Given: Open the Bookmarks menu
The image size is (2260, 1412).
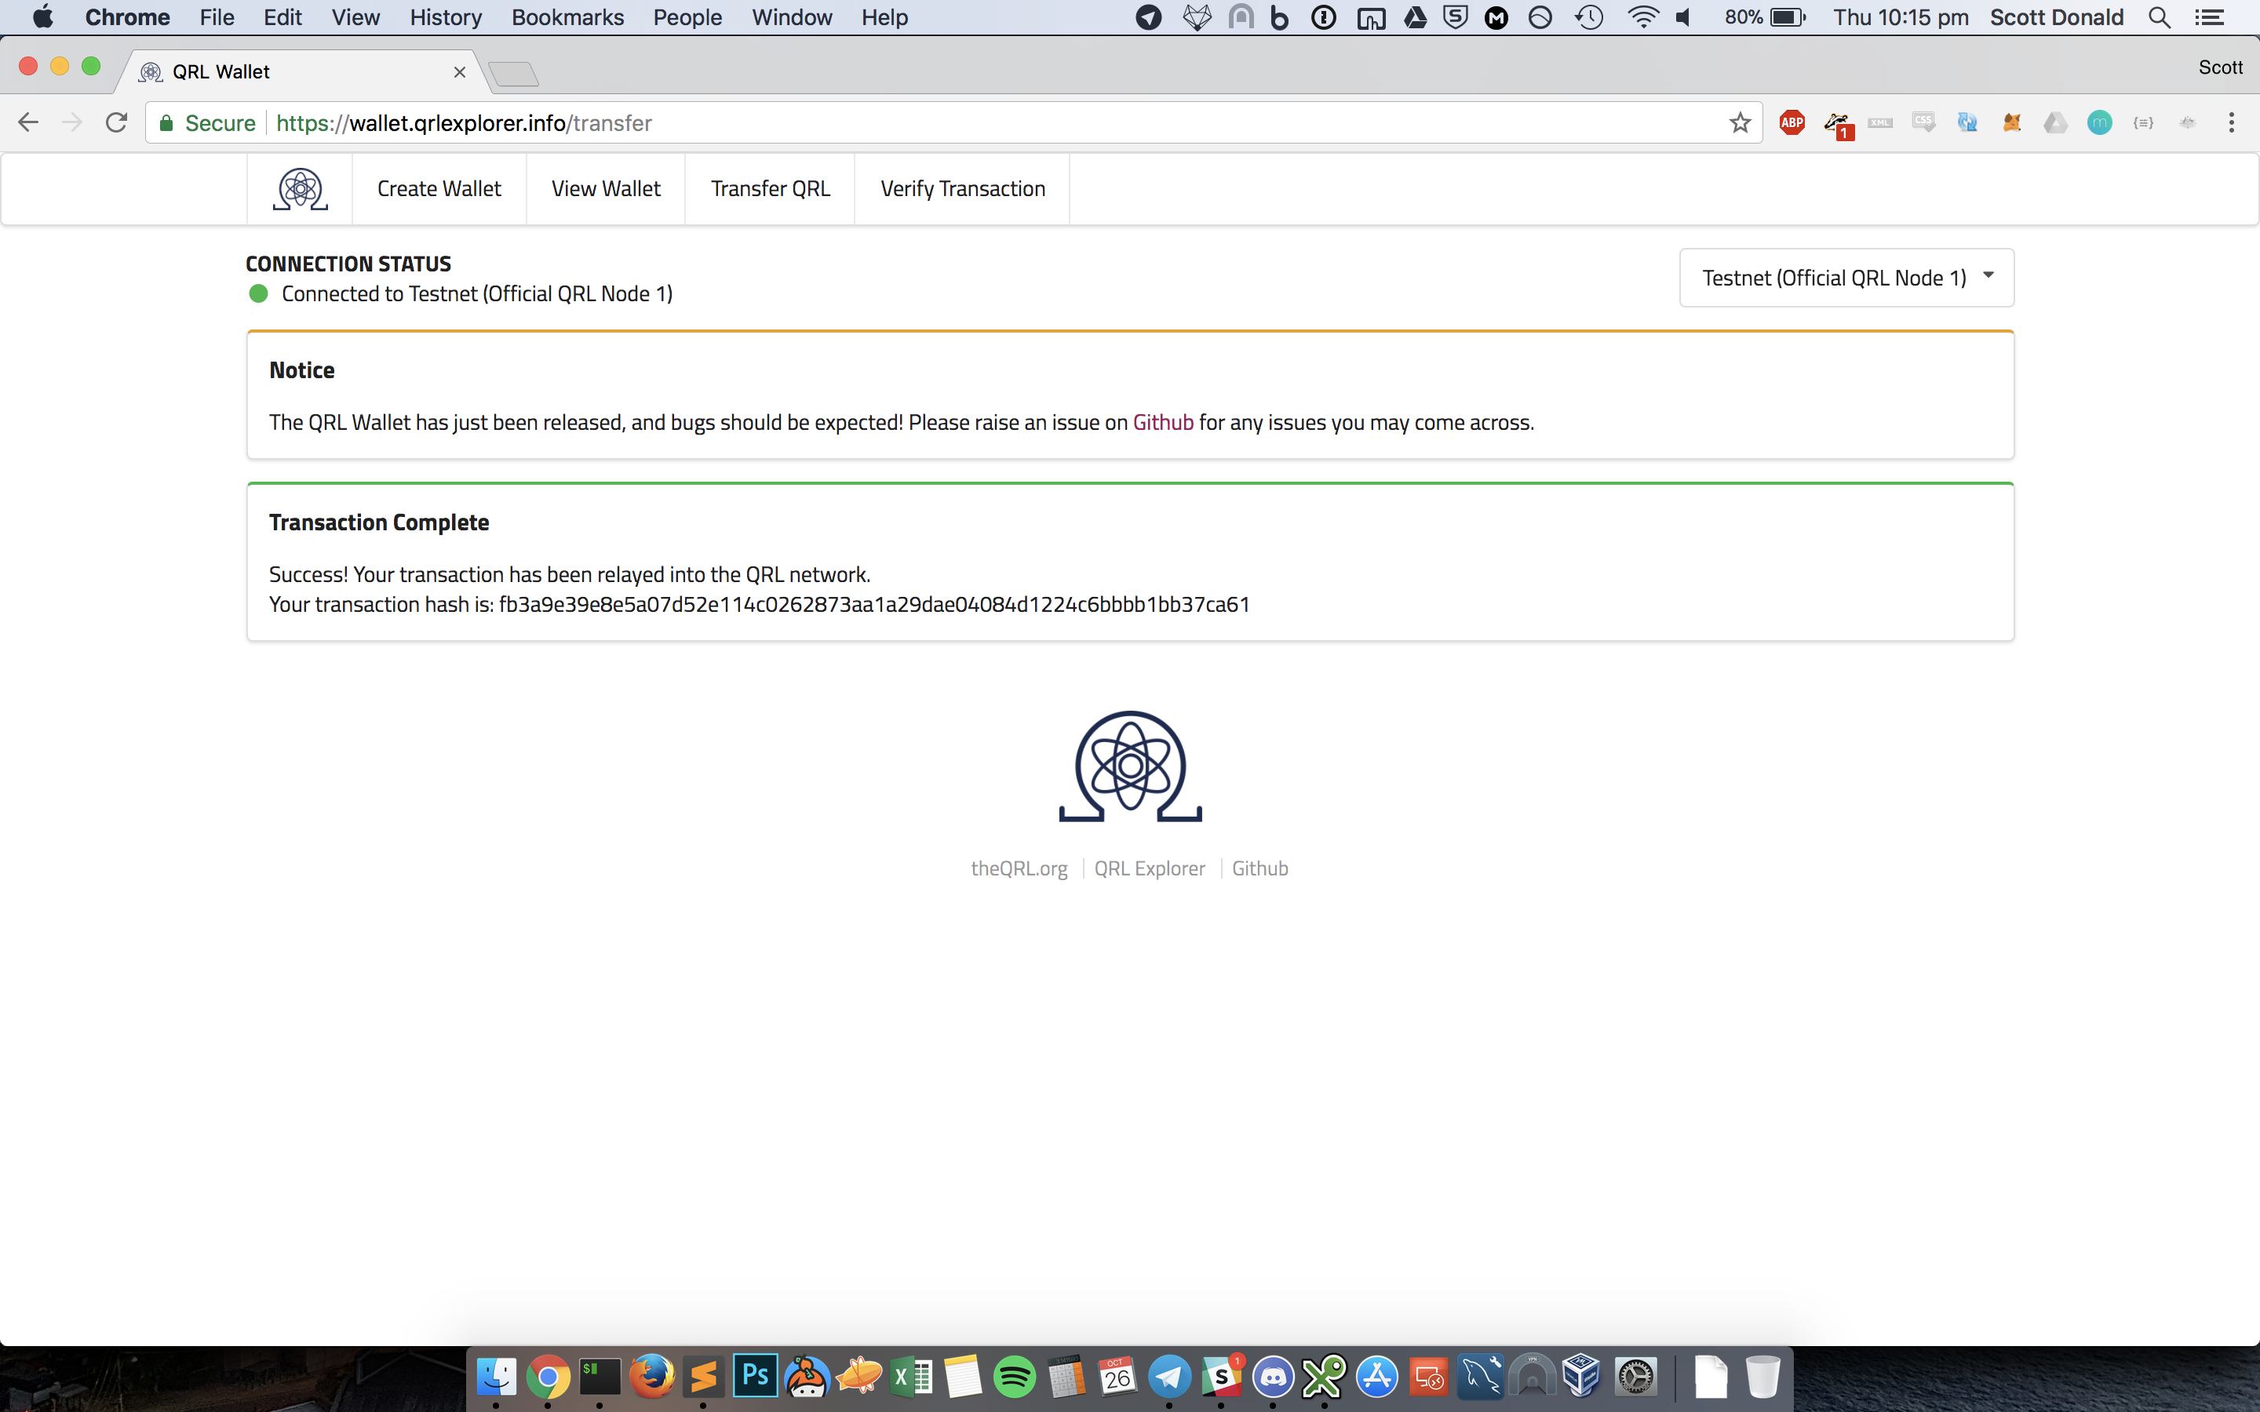Looking at the screenshot, I should [x=568, y=16].
